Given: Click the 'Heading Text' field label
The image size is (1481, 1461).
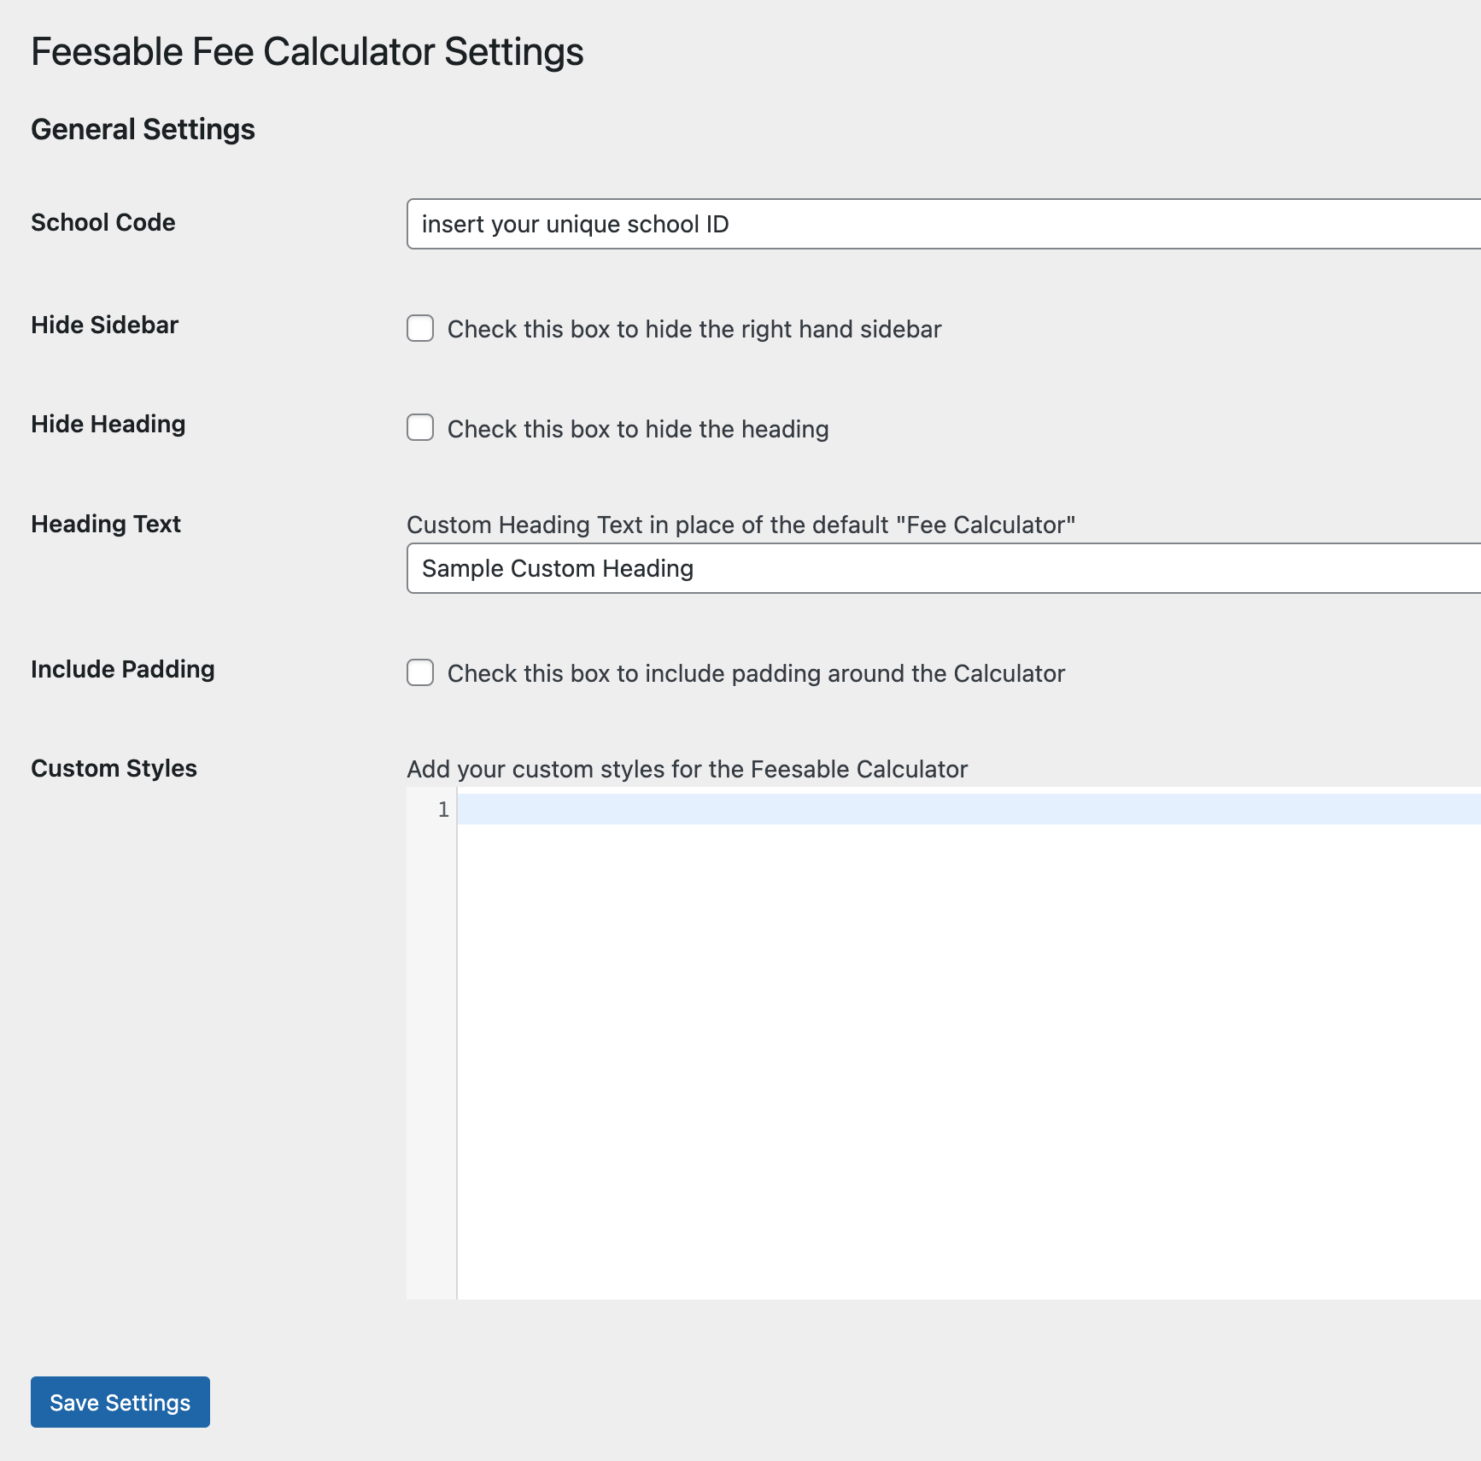Looking at the screenshot, I should tap(106, 524).
